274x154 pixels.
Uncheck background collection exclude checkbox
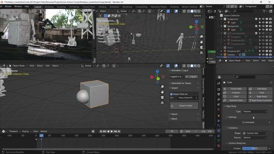pyautogui.click(x=256, y=26)
